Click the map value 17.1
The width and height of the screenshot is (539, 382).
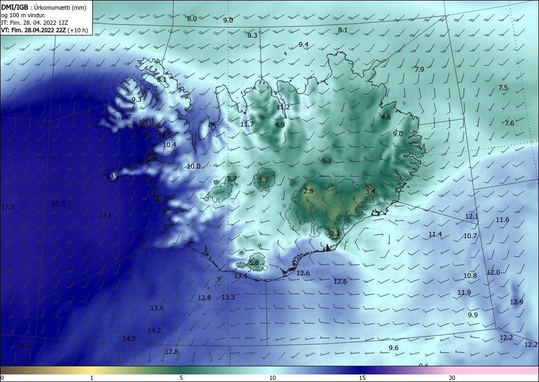pos(105,216)
